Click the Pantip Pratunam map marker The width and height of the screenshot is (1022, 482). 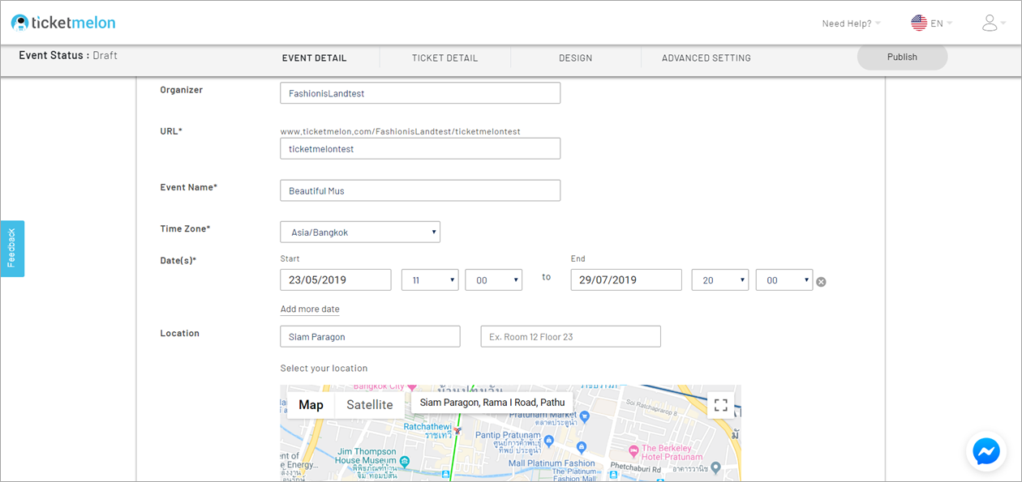[549, 441]
